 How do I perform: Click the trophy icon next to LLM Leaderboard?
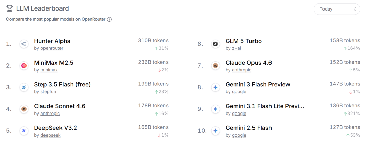[x=10, y=9]
